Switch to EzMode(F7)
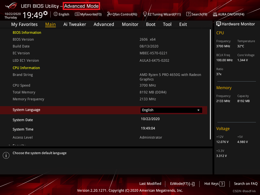The height and width of the screenshot is (195, 260). point(182,184)
